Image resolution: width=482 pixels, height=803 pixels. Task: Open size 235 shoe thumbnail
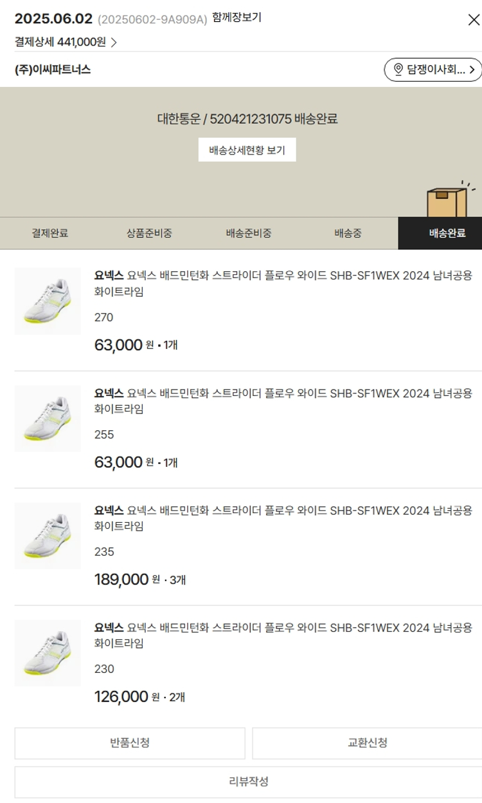pyautogui.click(x=48, y=536)
